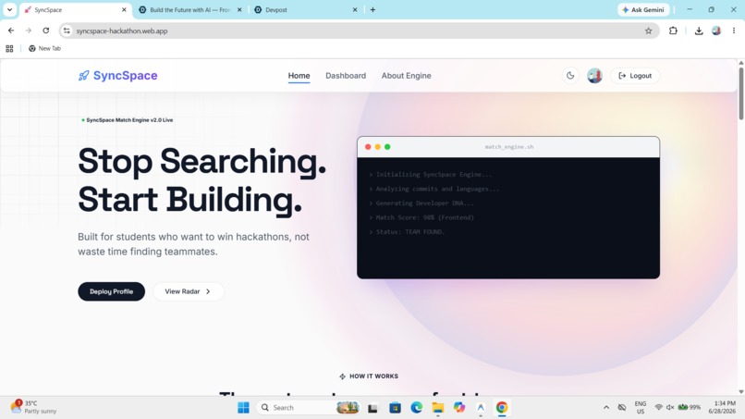Open the About Engine nav item
745x419 pixels.
406,76
